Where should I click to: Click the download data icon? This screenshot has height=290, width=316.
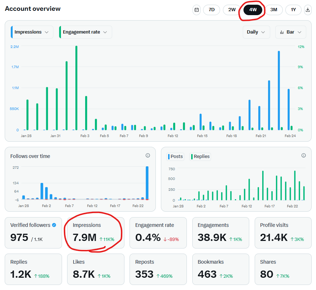(308, 10)
